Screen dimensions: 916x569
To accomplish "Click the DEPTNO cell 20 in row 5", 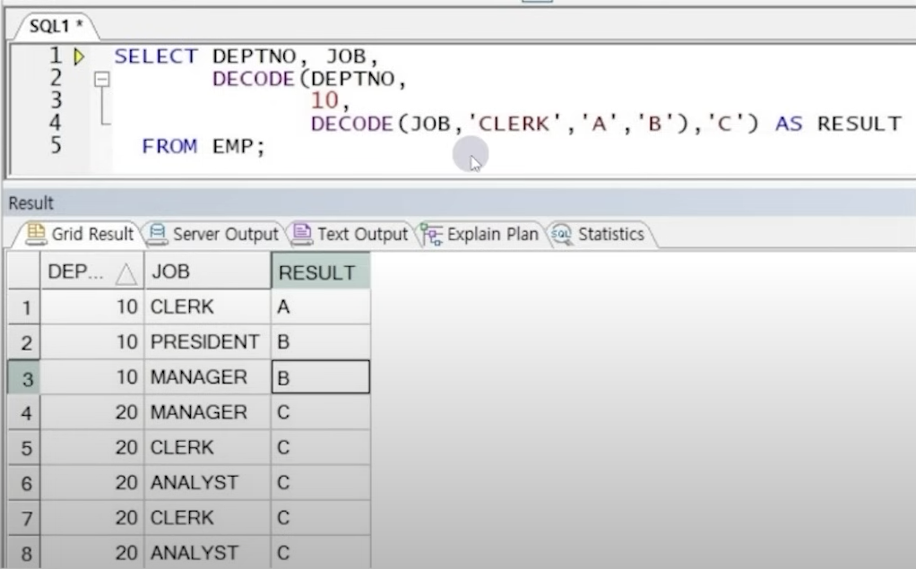I will [91, 447].
